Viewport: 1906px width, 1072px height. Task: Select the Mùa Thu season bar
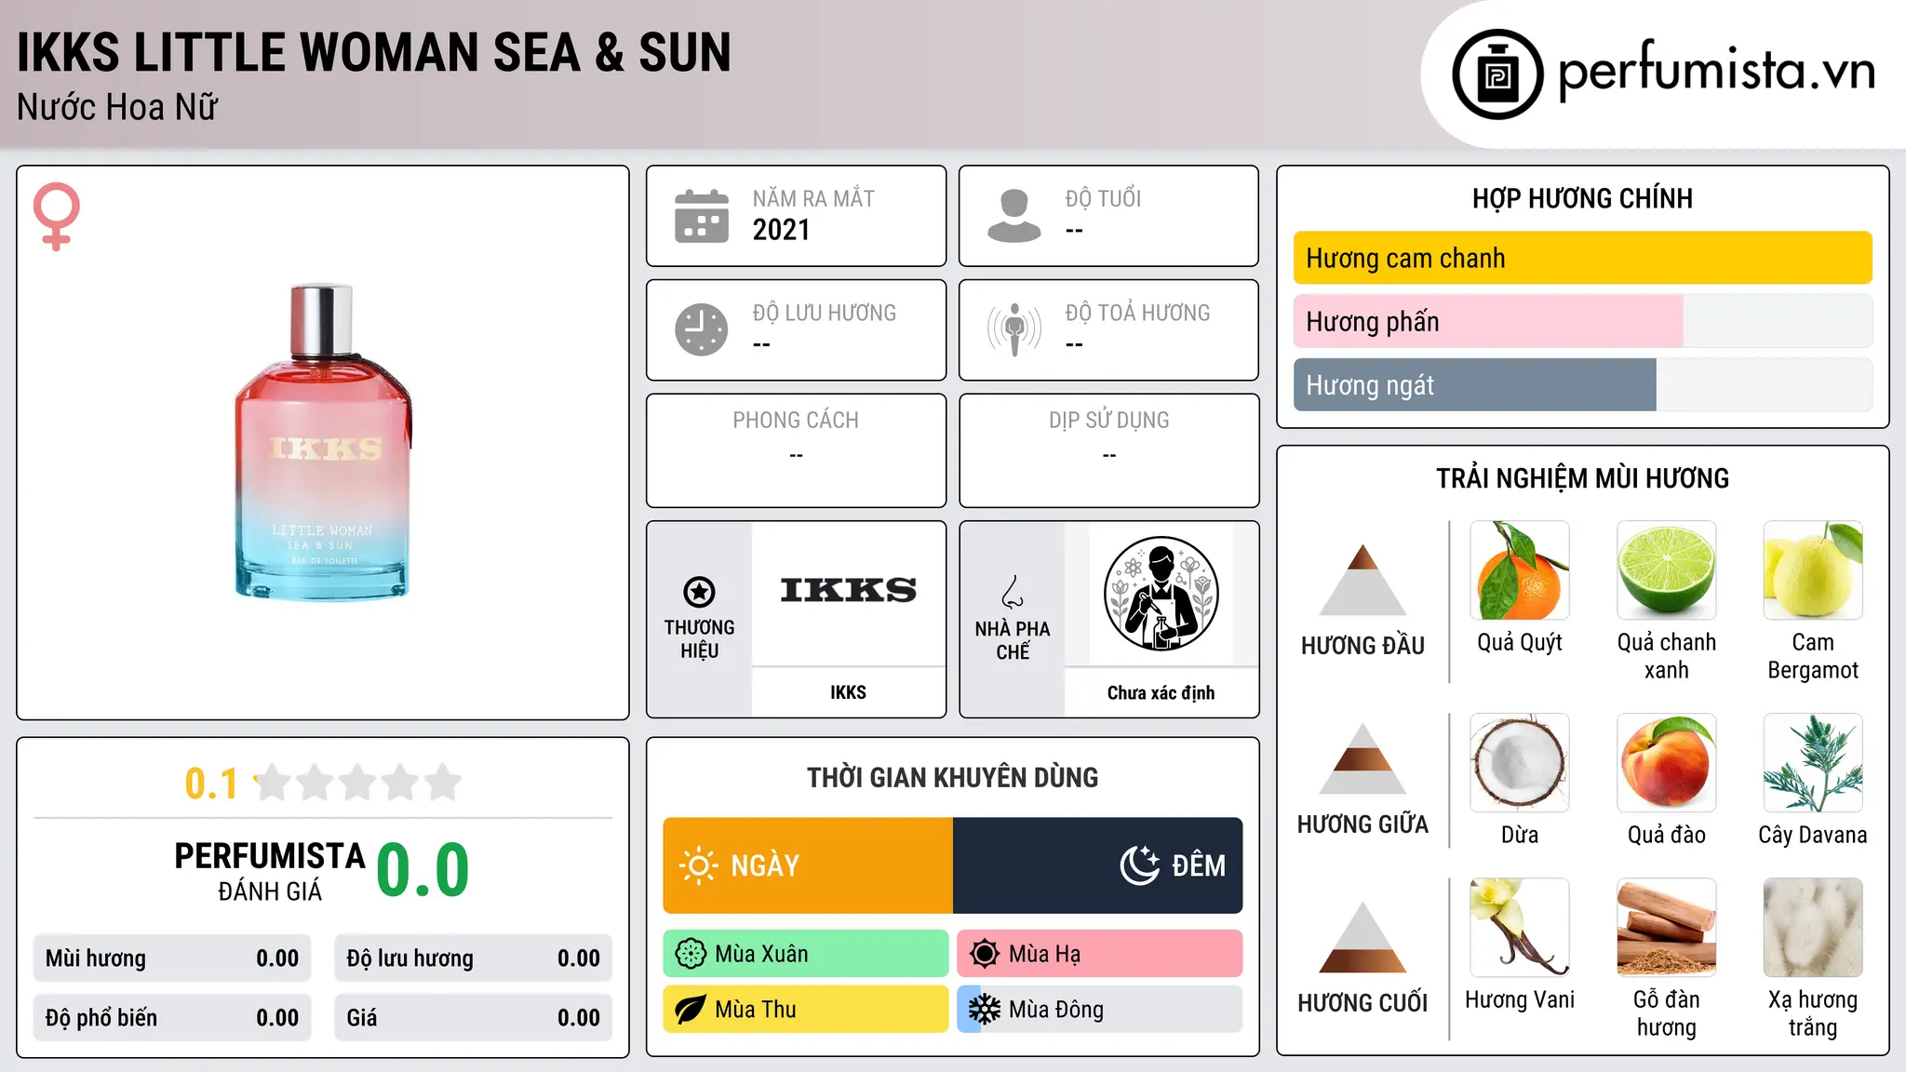click(x=806, y=1010)
